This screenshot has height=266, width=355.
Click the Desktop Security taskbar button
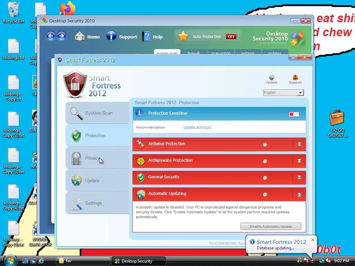(x=139, y=261)
